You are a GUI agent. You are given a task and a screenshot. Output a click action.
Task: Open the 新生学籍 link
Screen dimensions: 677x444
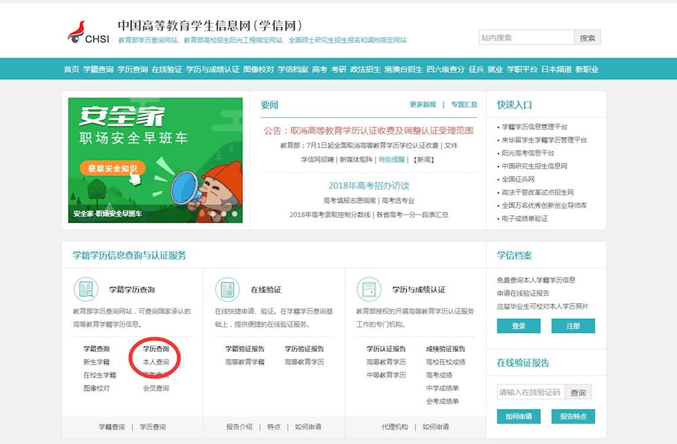click(96, 362)
